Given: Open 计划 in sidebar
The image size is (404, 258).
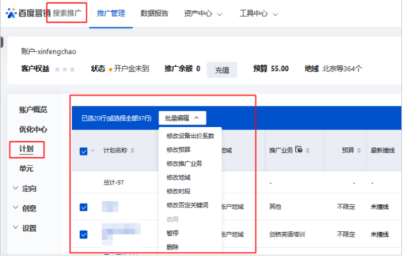Looking at the screenshot, I should (27, 149).
